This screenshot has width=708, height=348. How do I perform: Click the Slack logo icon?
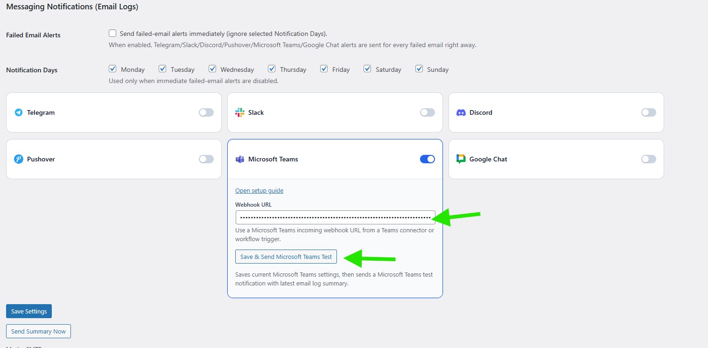tap(240, 112)
